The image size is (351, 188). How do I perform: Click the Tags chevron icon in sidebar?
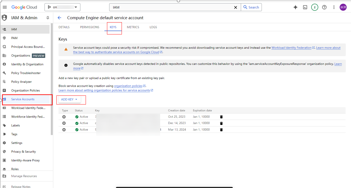click(x=4, y=134)
